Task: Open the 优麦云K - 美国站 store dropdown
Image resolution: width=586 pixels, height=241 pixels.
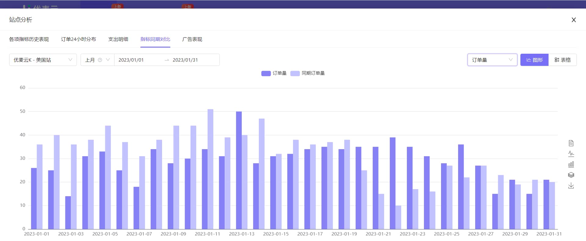Action: [43, 60]
